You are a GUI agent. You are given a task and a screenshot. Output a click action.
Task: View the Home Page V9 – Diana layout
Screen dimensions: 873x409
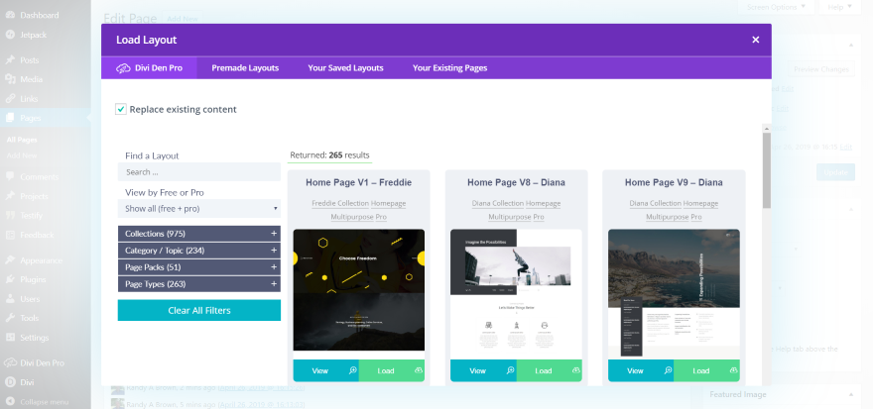[x=642, y=370]
